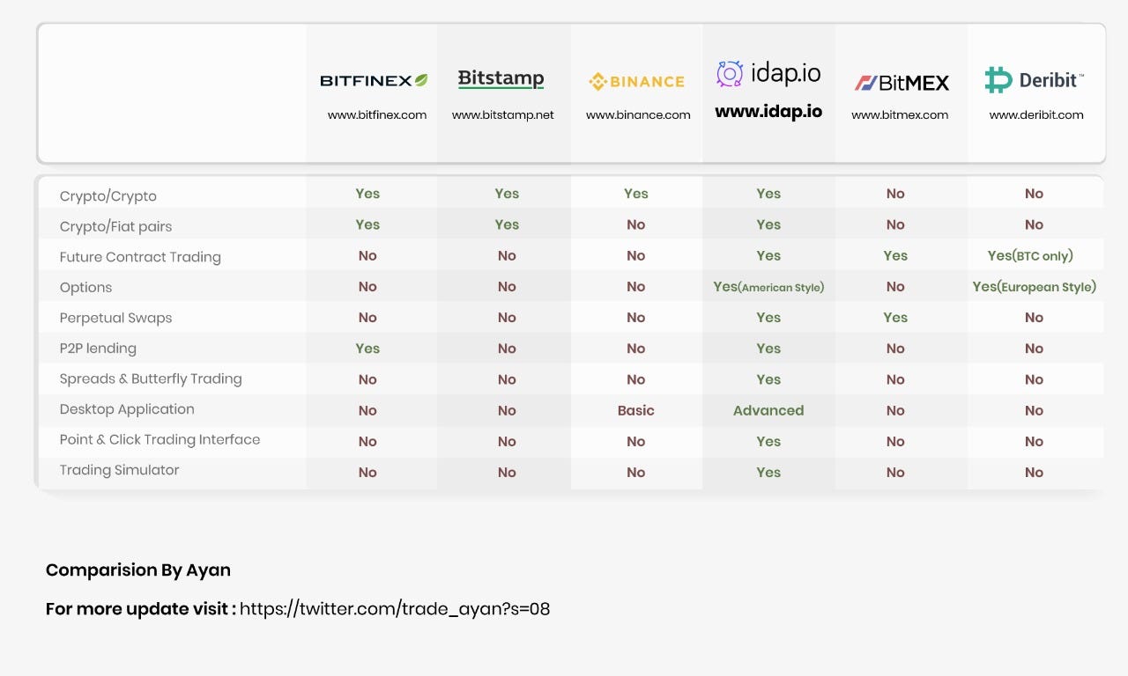Click BitMEX's No in Options row
This screenshot has width=1128, height=676.
click(x=895, y=286)
